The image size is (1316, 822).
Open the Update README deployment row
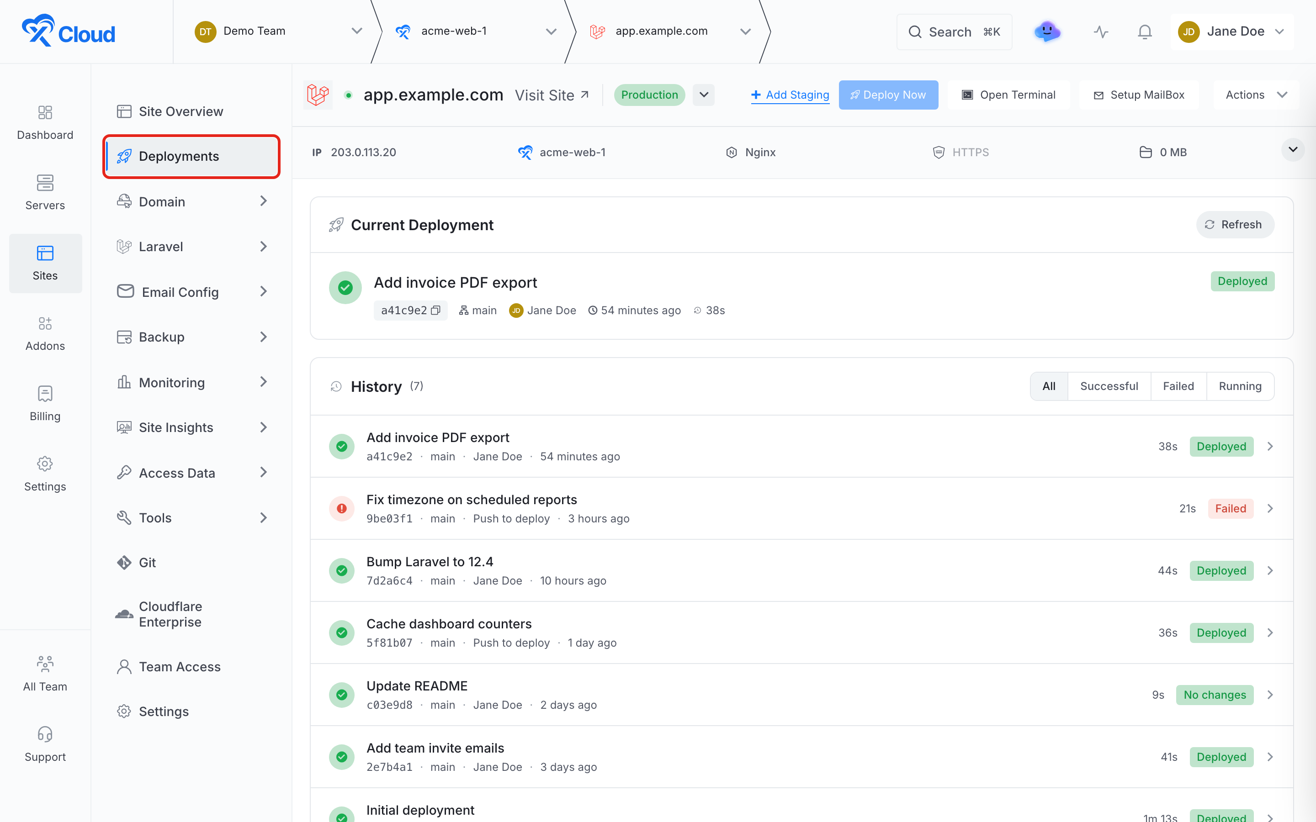coord(801,695)
